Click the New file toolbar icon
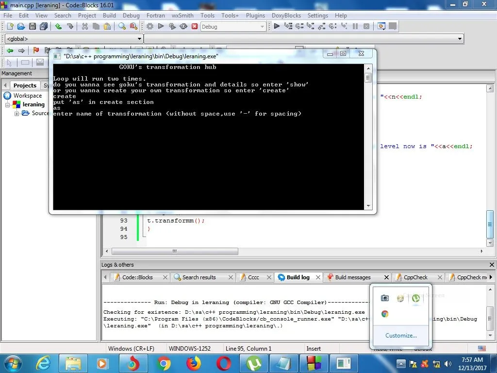The height and width of the screenshot is (373, 497). pyautogui.click(x=10, y=26)
